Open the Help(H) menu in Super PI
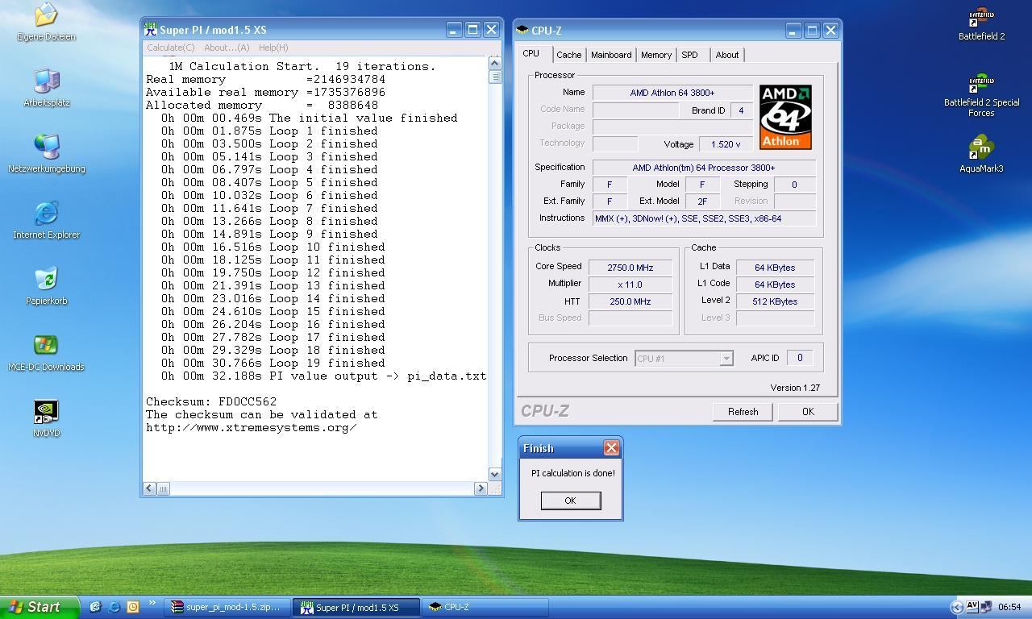This screenshot has width=1032, height=619. pos(273,48)
